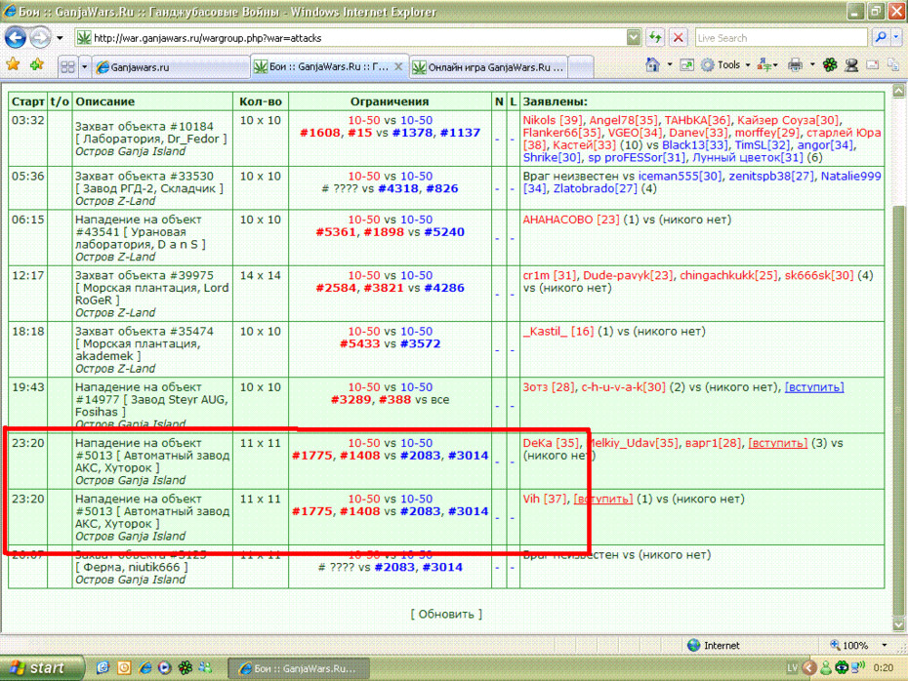This screenshot has height=681, width=908.
Task: Expand the address bar dropdown arrow
Action: point(634,38)
